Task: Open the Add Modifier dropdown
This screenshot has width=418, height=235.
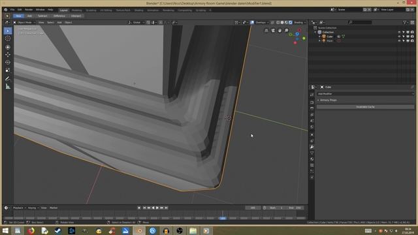Action: pyautogui.click(x=365, y=94)
